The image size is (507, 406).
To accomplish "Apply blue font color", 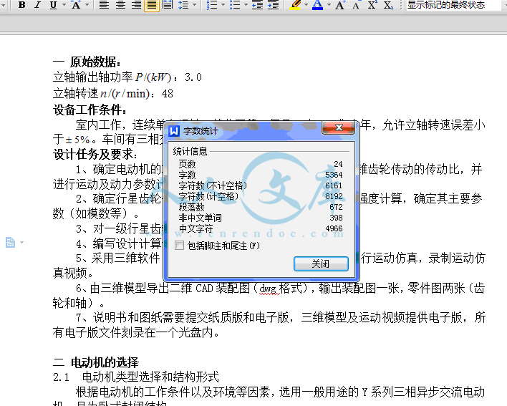I will [x=317, y=5].
